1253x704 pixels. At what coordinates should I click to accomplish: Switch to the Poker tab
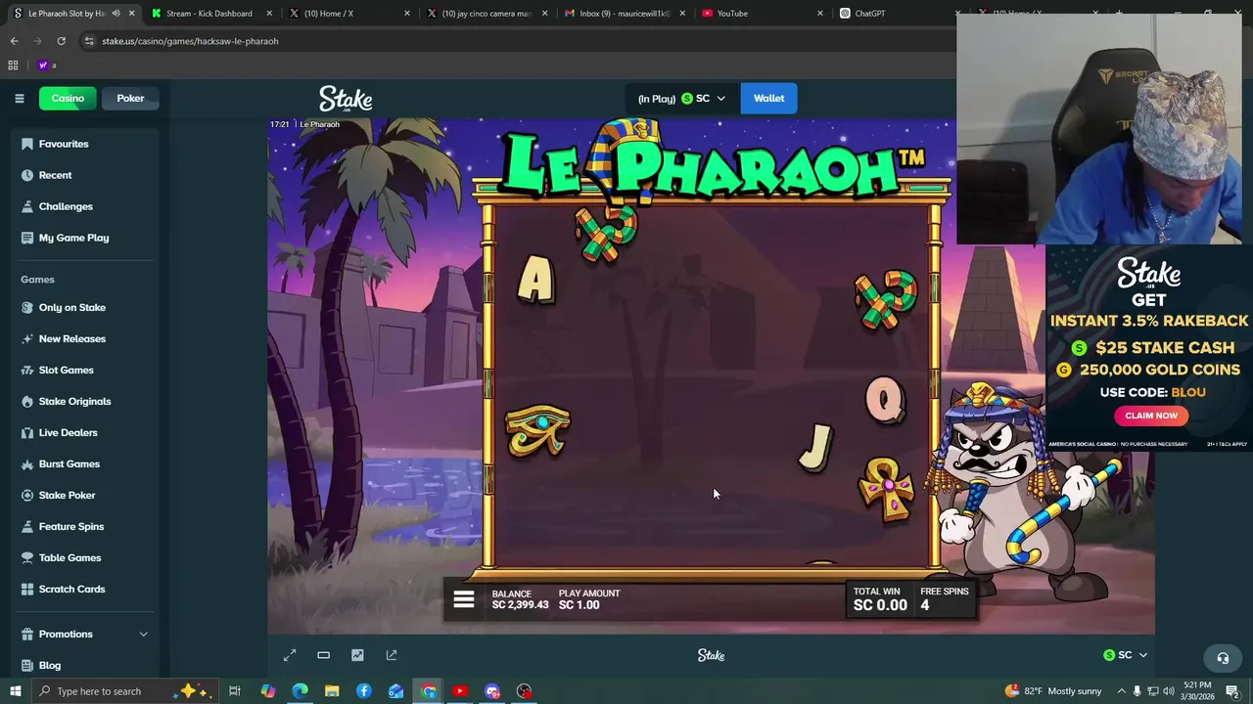(130, 98)
